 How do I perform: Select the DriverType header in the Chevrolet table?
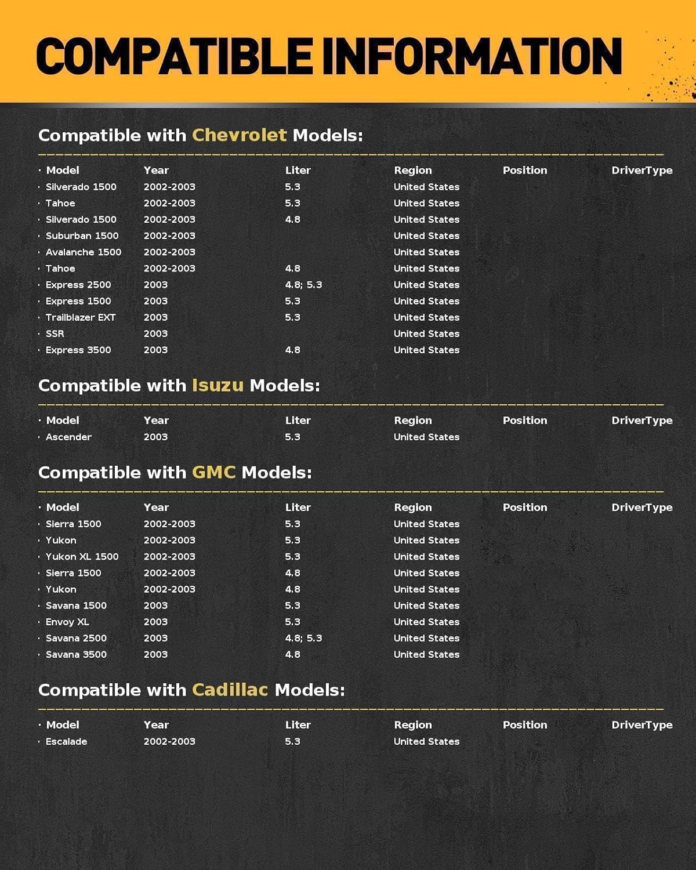pos(642,170)
